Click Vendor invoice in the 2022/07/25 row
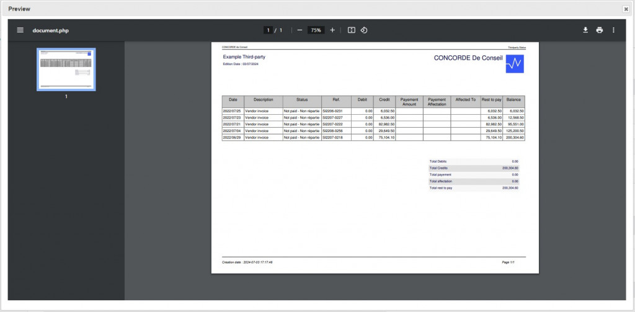The width and height of the screenshot is (635, 312). pyautogui.click(x=257, y=111)
